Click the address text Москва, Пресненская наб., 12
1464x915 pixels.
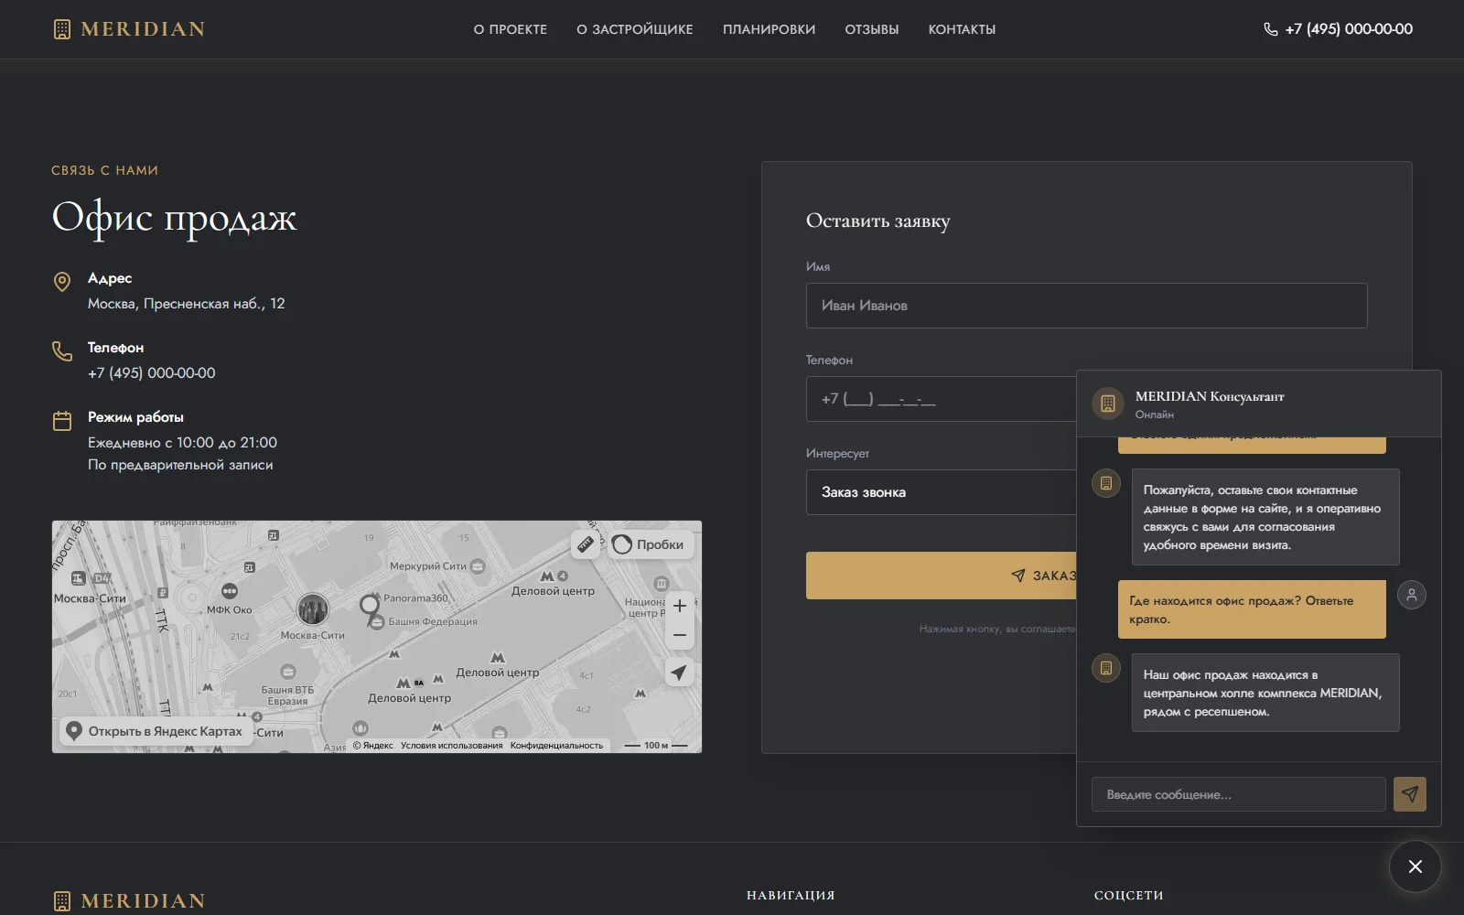coord(187,304)
